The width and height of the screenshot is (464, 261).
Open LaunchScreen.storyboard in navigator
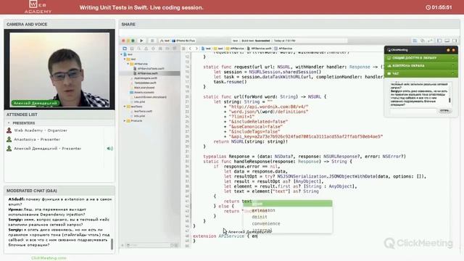(x=148, y=97)
